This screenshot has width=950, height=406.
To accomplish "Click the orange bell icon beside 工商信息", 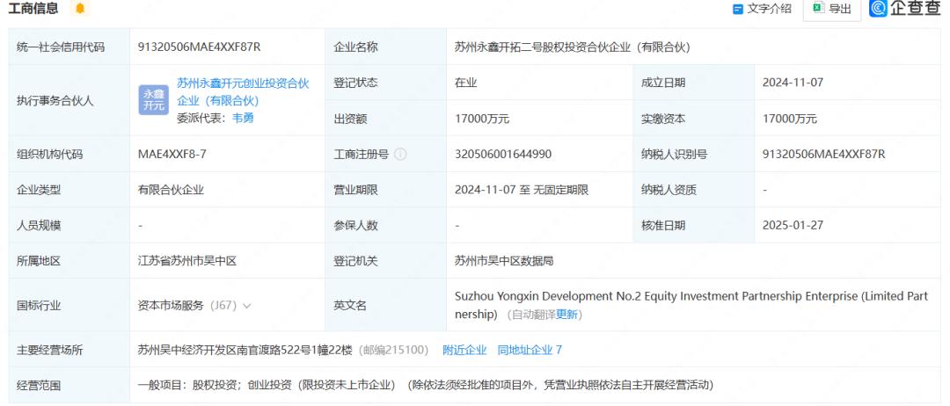I will point(81,9).
